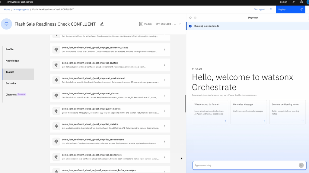
Task: Click the AI model badge icon
Action: pos(141,24)
